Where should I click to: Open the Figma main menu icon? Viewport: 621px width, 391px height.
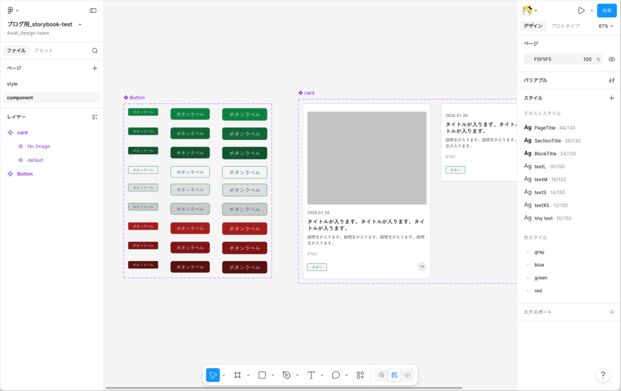coord(10,10)
